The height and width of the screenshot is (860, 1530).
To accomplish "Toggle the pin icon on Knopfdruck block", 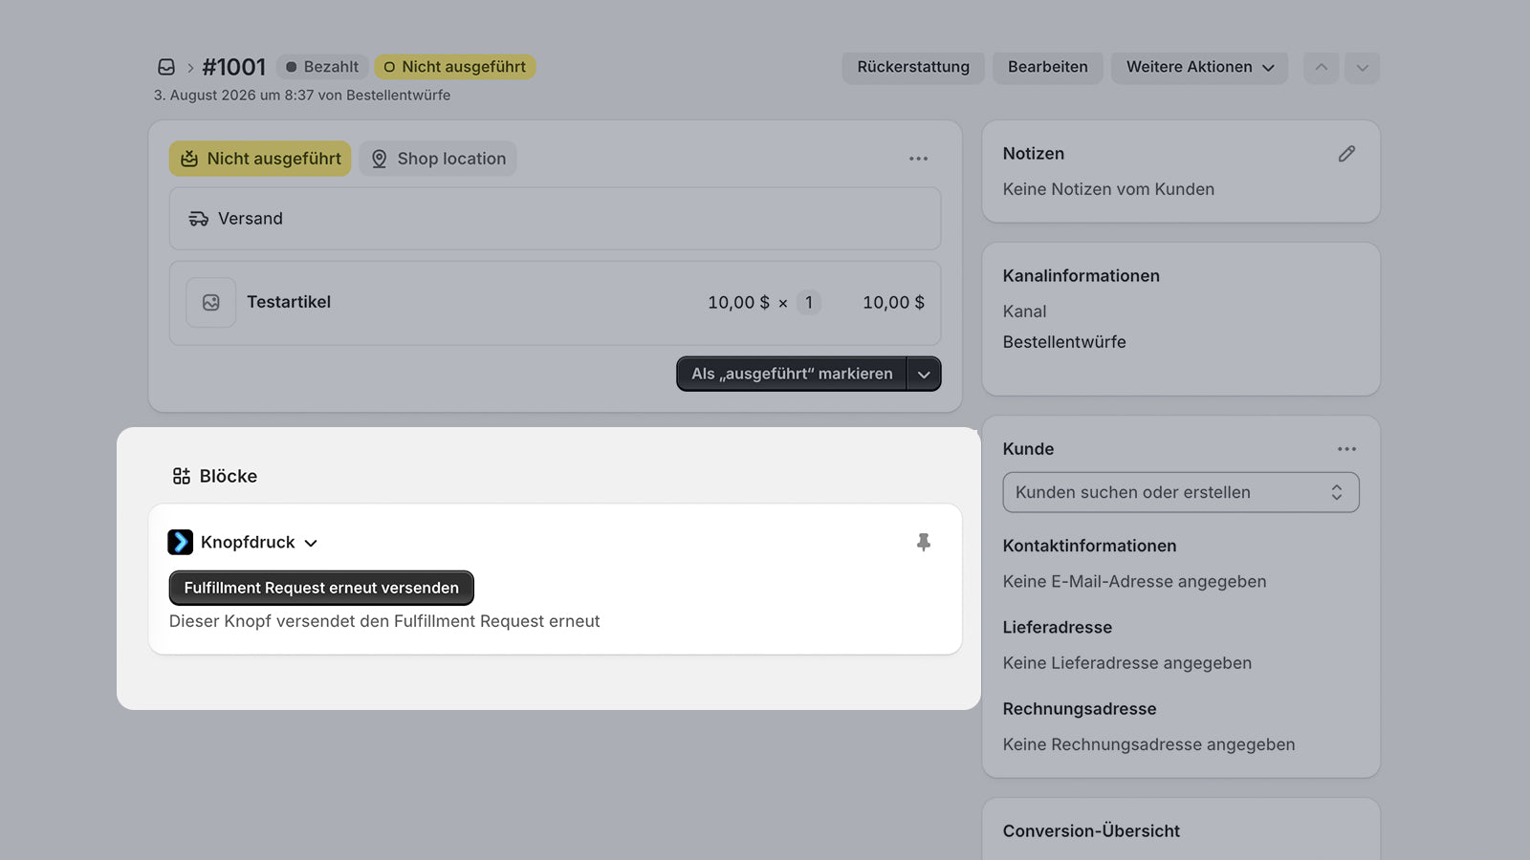I will pos(924,542).
